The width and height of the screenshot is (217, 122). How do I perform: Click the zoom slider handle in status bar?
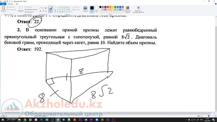(x=209, y=116)
